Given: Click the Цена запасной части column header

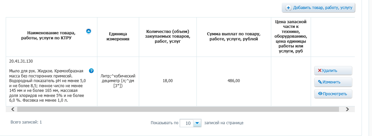Looking at the screenshot, I should pos(291,37).
